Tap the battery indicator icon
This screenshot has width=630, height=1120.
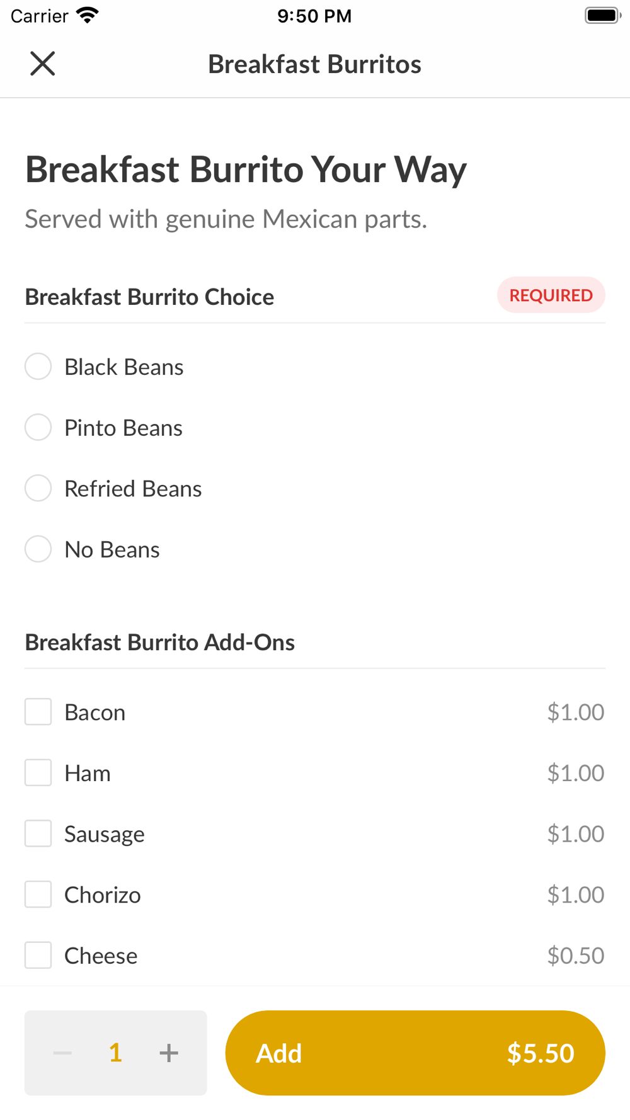click(x=602, y=15)
